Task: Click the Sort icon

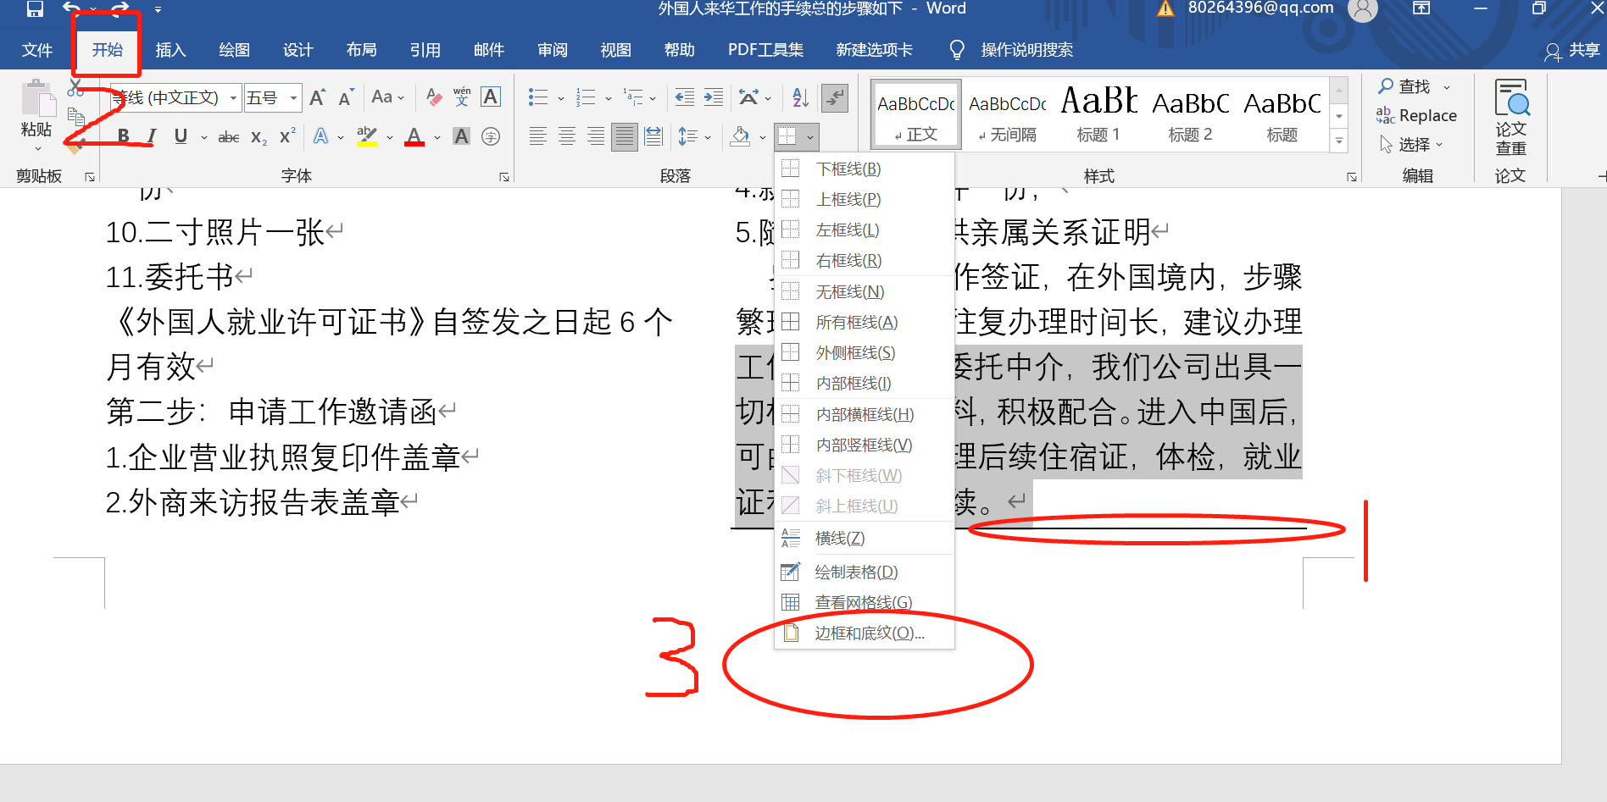Action: pos(800,97)
